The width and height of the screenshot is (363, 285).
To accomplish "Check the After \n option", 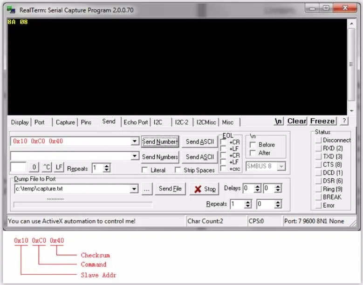I will 253,153.
